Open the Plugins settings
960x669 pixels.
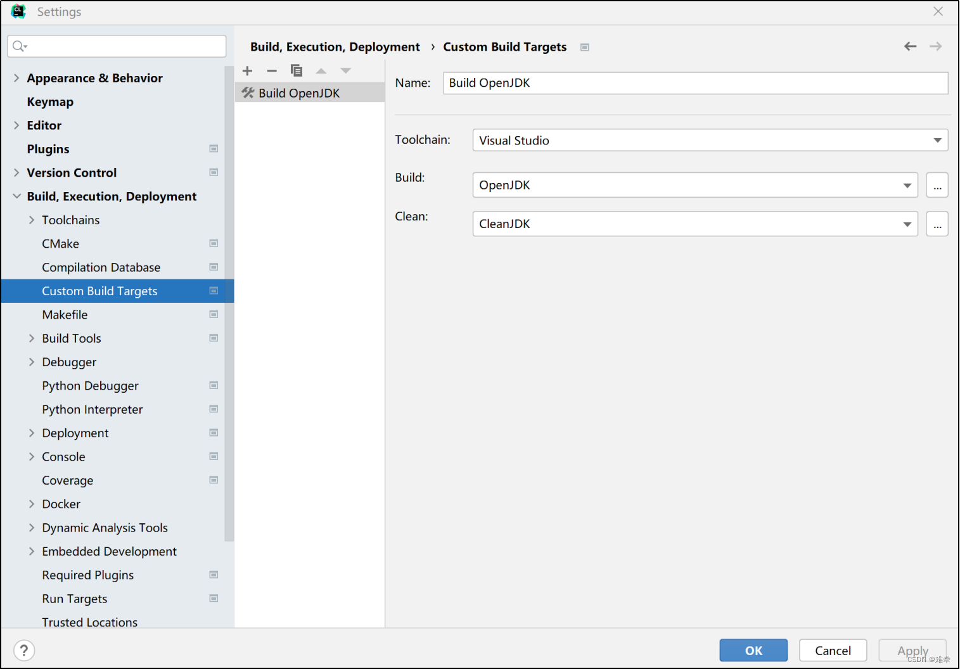coord(48,150)
